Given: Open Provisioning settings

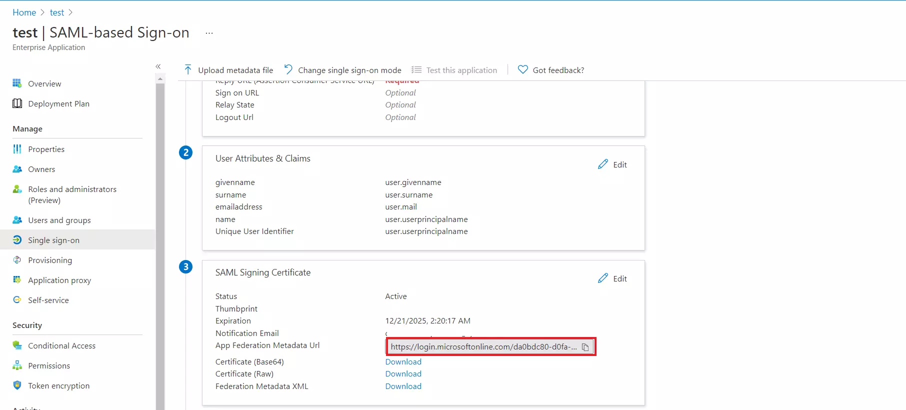Looking at the screenshot, I should 50,260.
